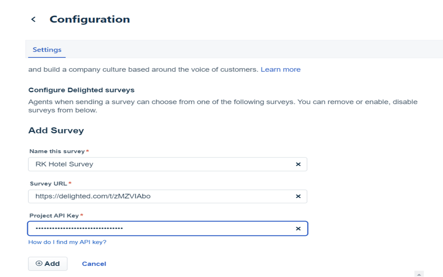Clear the Survey URL field
The width and height of the screenshot is (443, 277).
[298, 197]
